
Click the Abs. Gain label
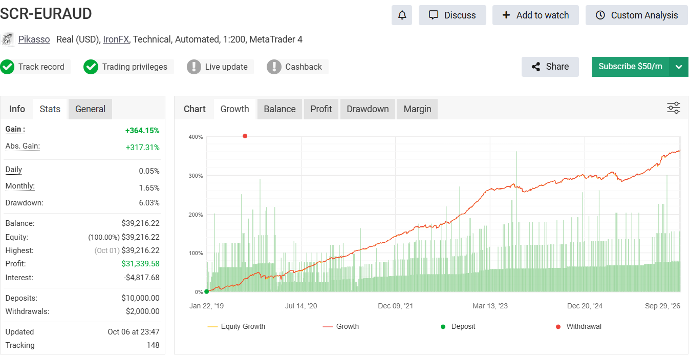pyautogui.click(x=23, y=146)
